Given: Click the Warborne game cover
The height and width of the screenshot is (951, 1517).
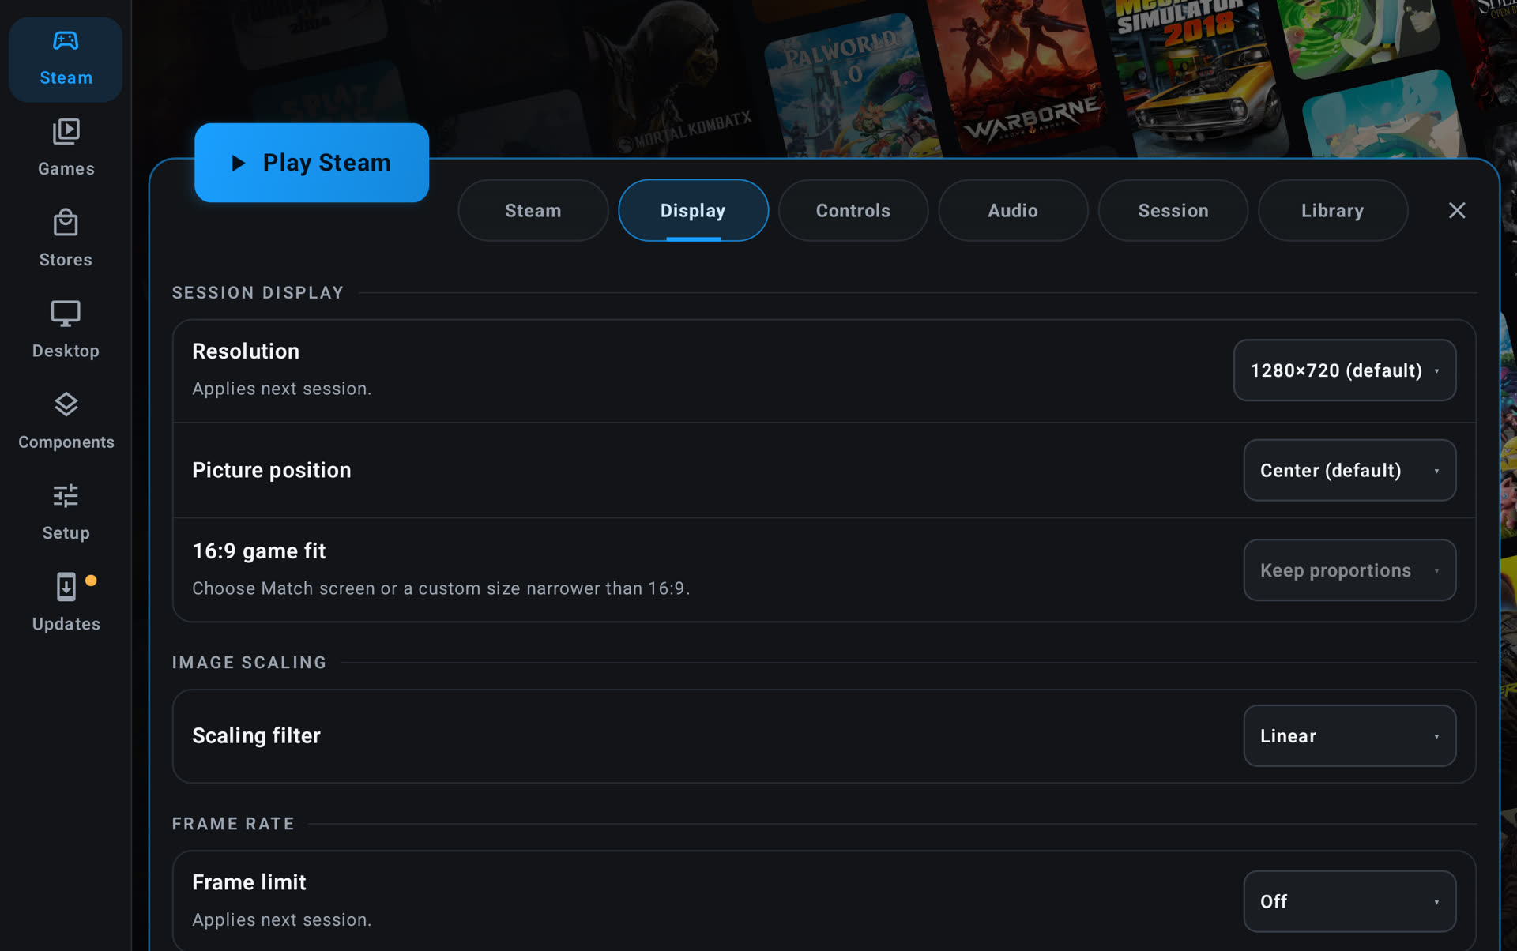Looking at the screenshot, I should pos(1019,75).
